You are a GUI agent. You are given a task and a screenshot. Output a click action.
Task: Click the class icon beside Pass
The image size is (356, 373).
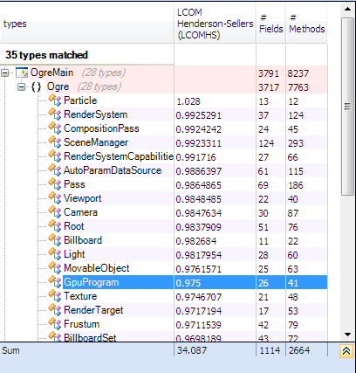(x=55, y=184)
